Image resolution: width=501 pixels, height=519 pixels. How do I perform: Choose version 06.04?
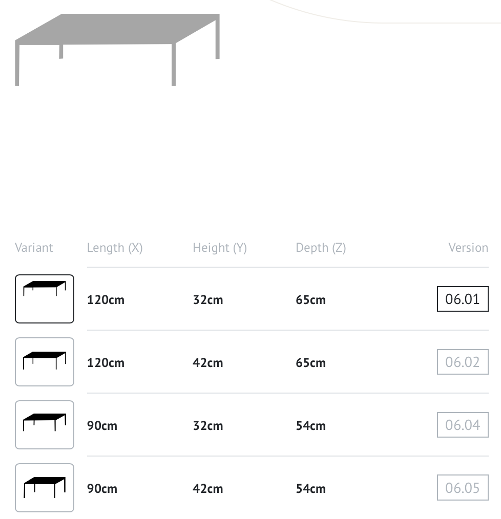coord(463,425)
